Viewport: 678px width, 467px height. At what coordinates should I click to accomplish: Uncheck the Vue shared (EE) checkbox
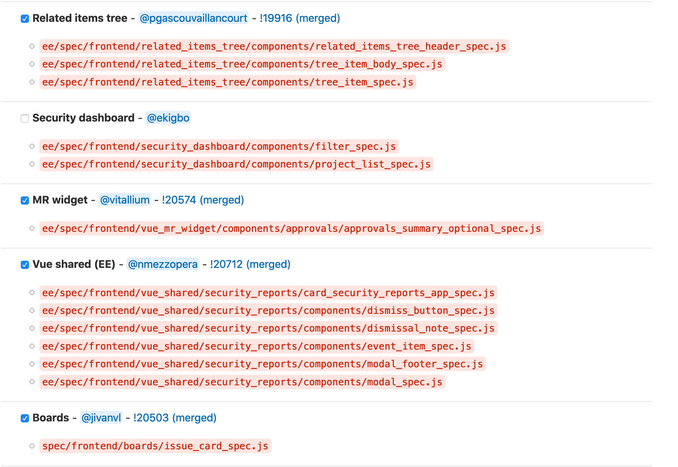[24, 265]
